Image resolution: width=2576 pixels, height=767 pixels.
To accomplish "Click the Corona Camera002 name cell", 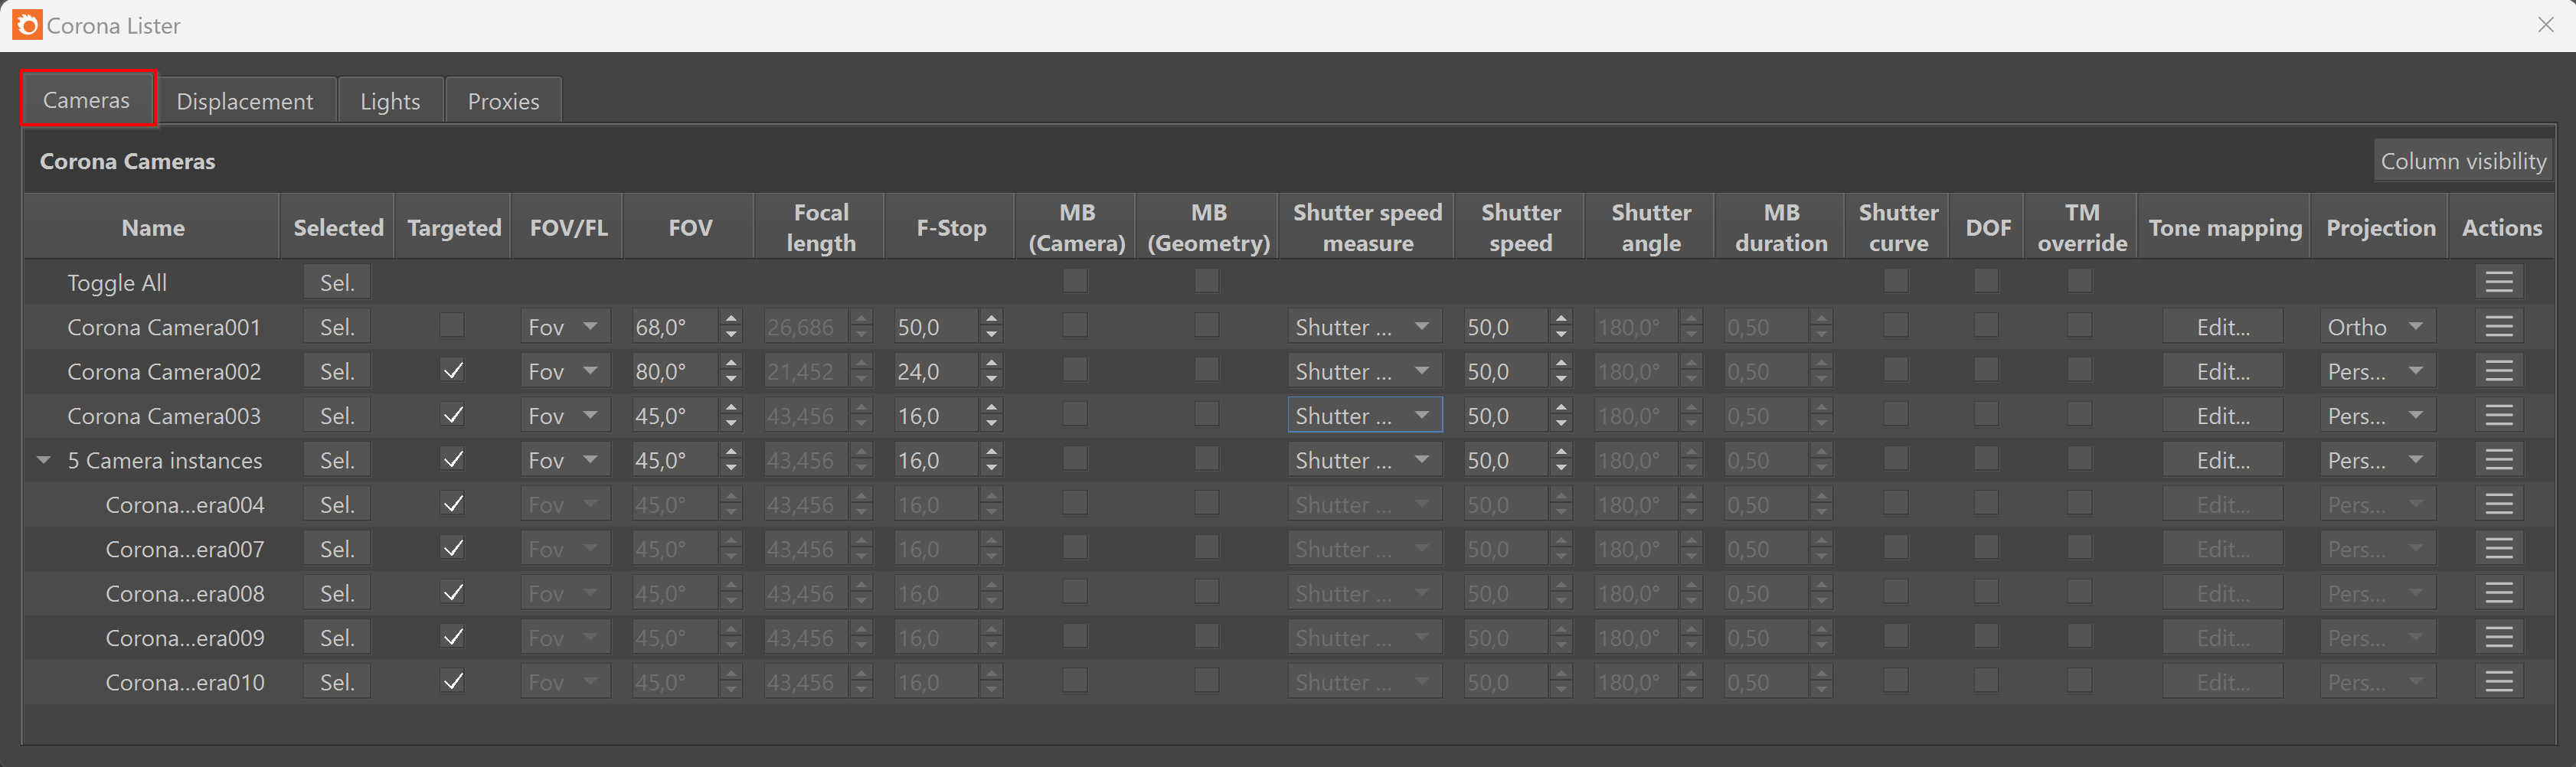I will pos(164,371).
